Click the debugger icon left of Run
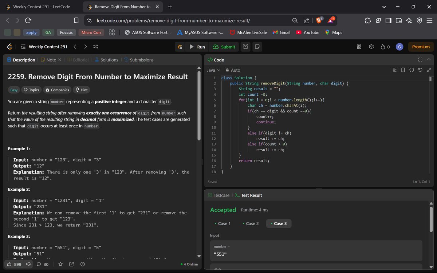 180,47
